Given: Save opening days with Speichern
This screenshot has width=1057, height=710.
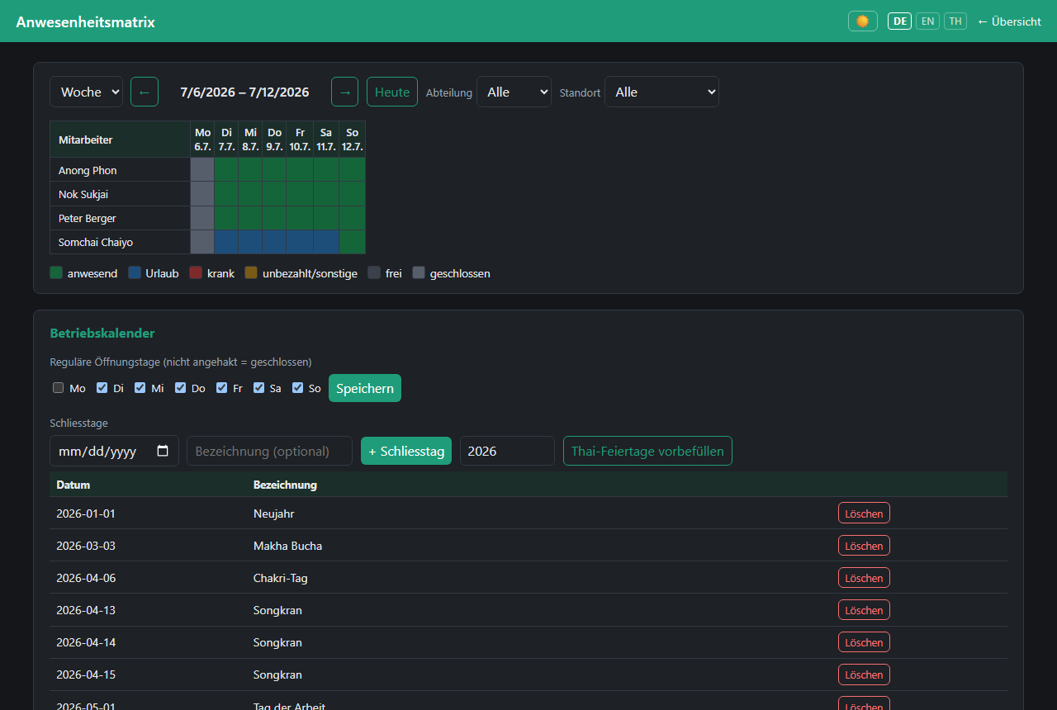Looking at the screenshot, I should coord(365,388).
